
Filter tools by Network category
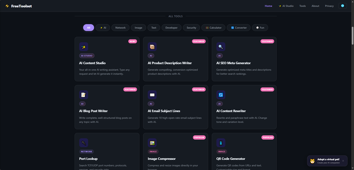tap(120, 28)
